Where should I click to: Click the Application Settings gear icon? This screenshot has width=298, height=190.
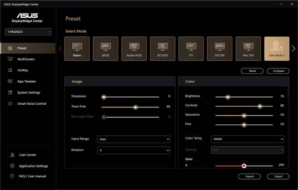12,166
